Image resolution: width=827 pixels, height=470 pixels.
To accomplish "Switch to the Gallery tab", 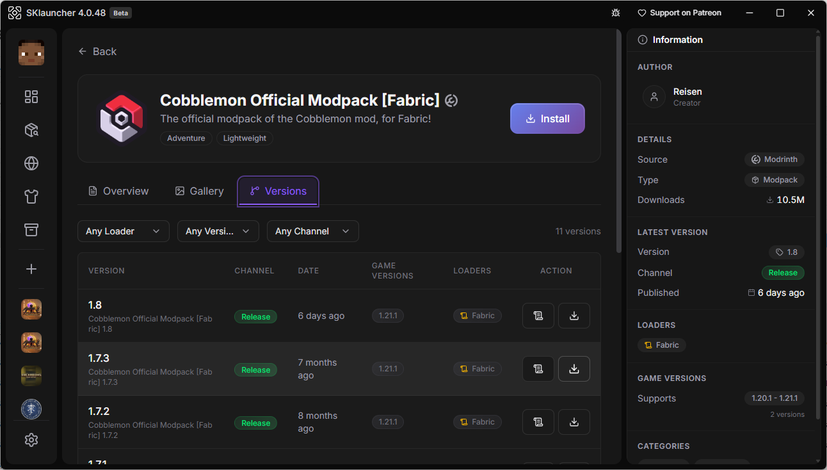I will coord(199,191).
